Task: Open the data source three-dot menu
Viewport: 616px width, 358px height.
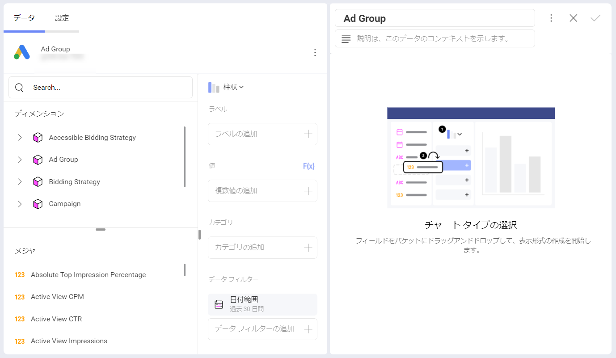Action: point(315,53)
